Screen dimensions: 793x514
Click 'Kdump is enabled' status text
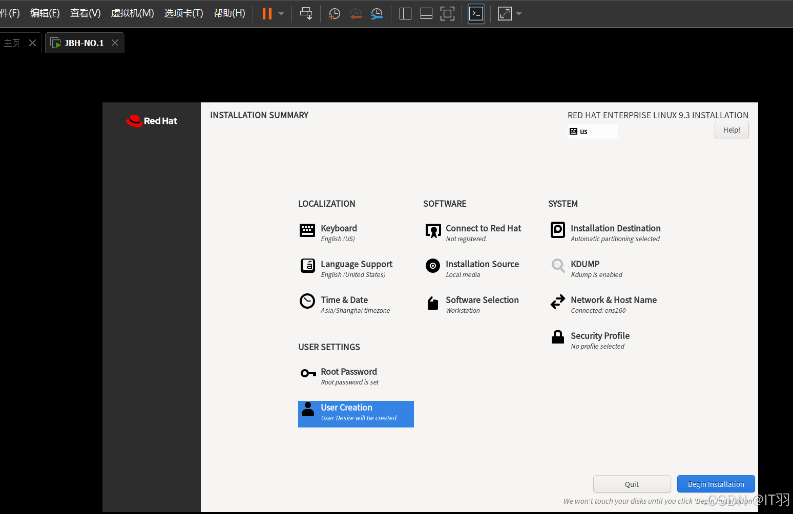(x=596, y=275)
